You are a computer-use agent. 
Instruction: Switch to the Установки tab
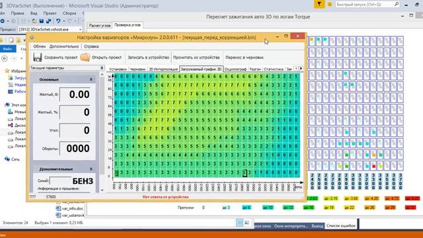coord(118,69)
